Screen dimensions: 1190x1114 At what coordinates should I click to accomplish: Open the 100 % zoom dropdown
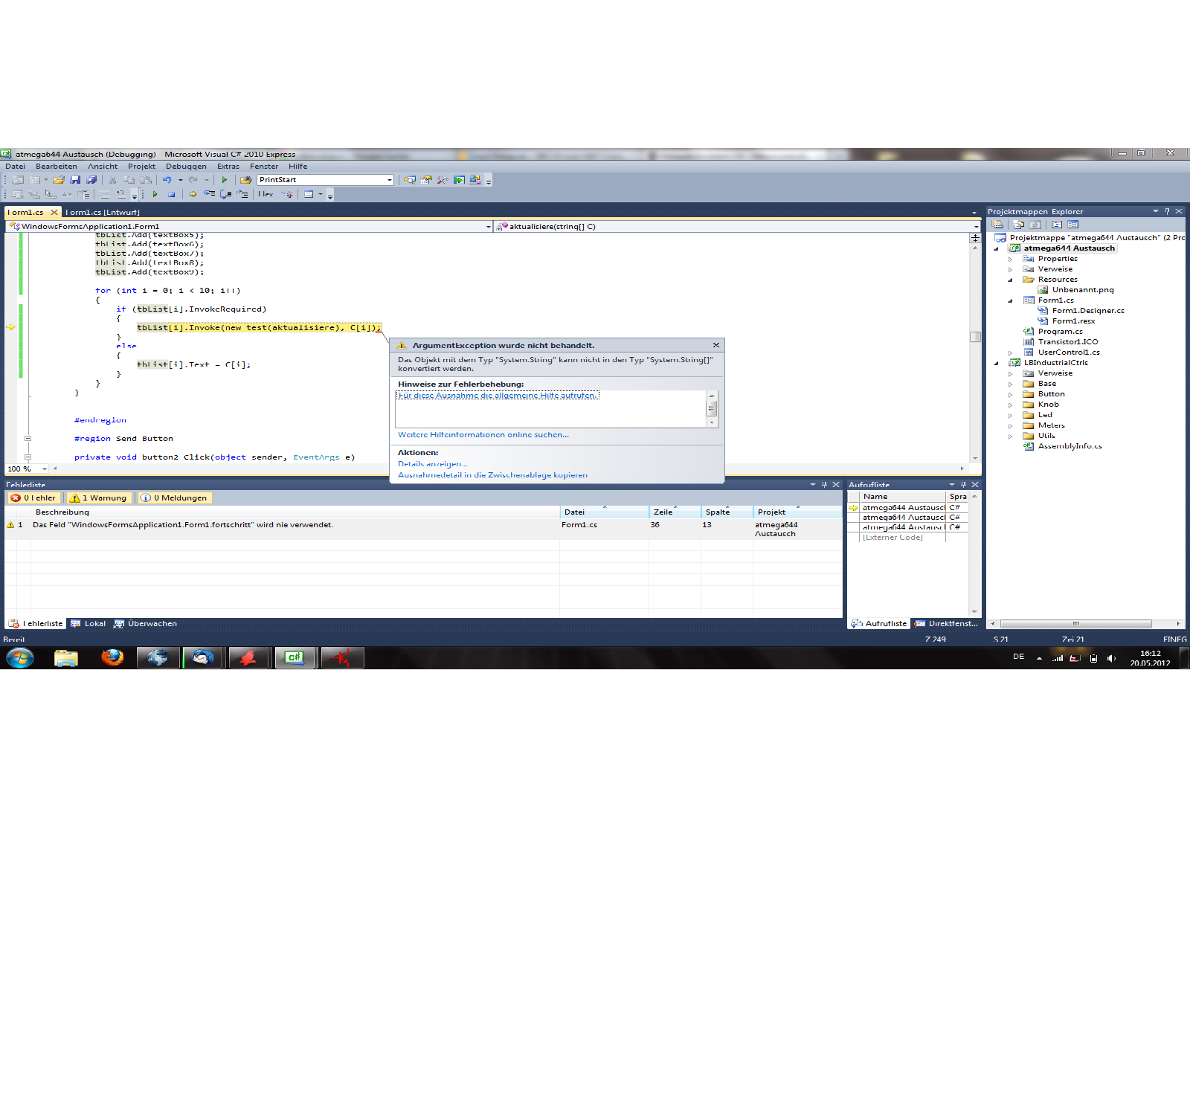(x=45, y=469)
